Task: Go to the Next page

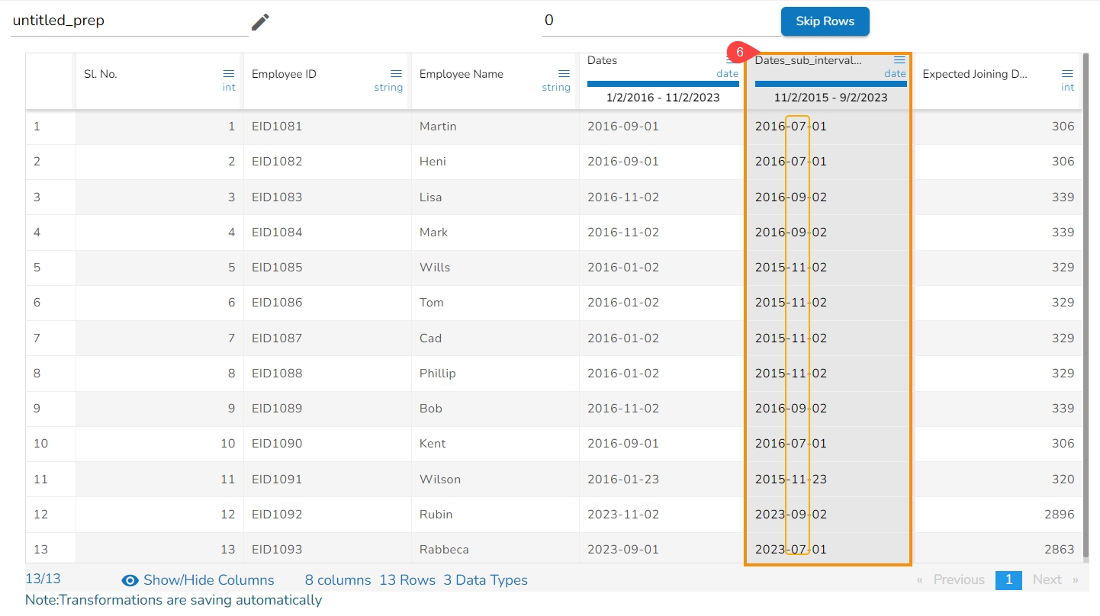Action: (1047, 579)
